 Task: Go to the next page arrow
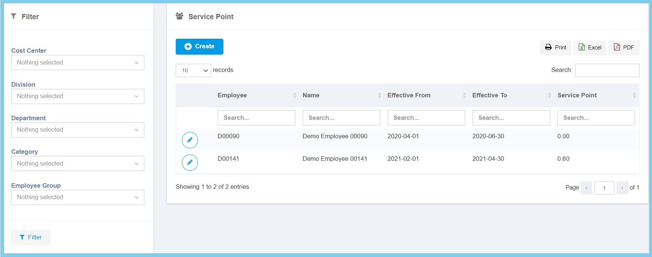622,188
